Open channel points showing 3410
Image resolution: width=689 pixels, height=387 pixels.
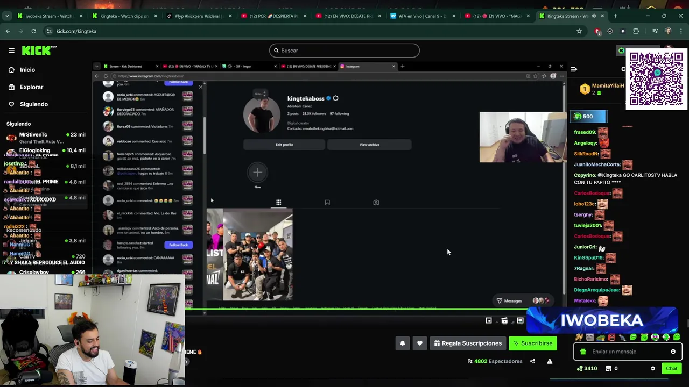pos(587,368)
